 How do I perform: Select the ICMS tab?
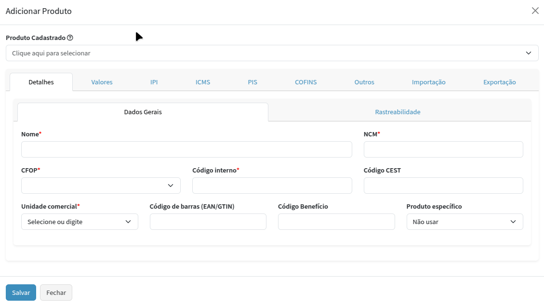[203, 82]
